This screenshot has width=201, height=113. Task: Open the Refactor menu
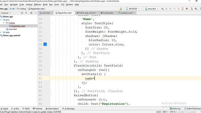pos(38,5)
